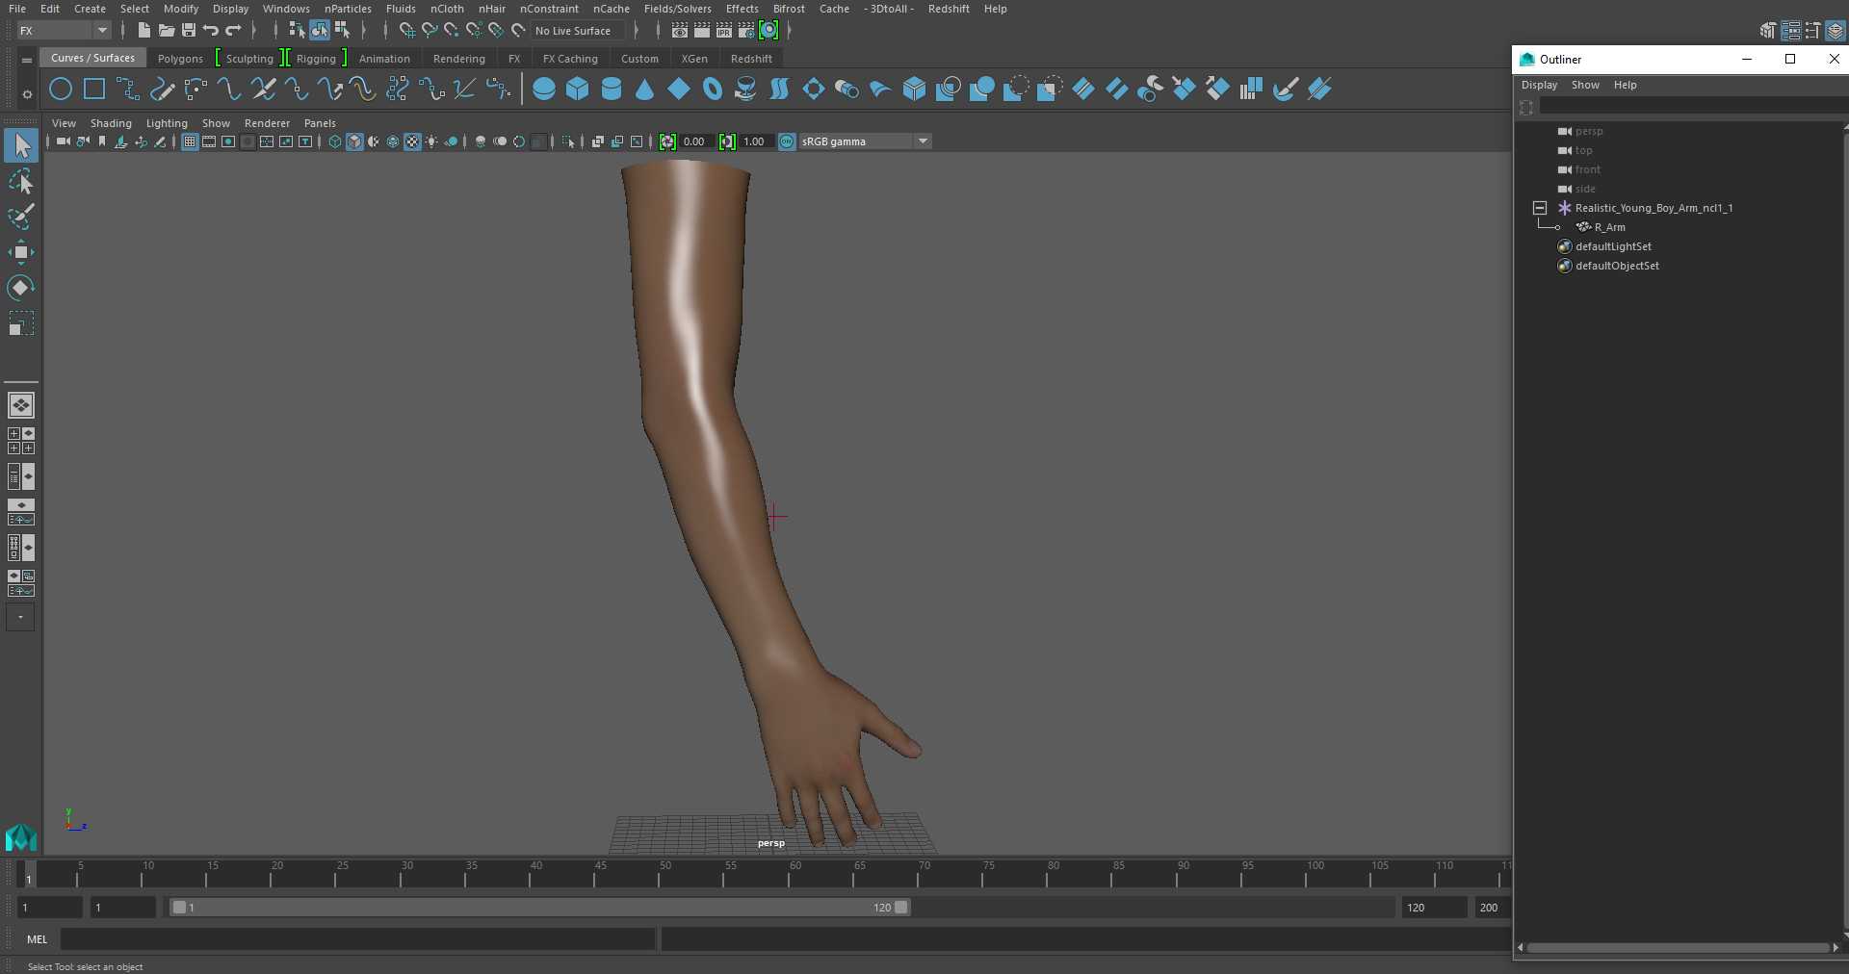The height and width of the screenshot is (974, 1849).
Task: Toggle the resolution gate display
Action: [x=228, y=142]
